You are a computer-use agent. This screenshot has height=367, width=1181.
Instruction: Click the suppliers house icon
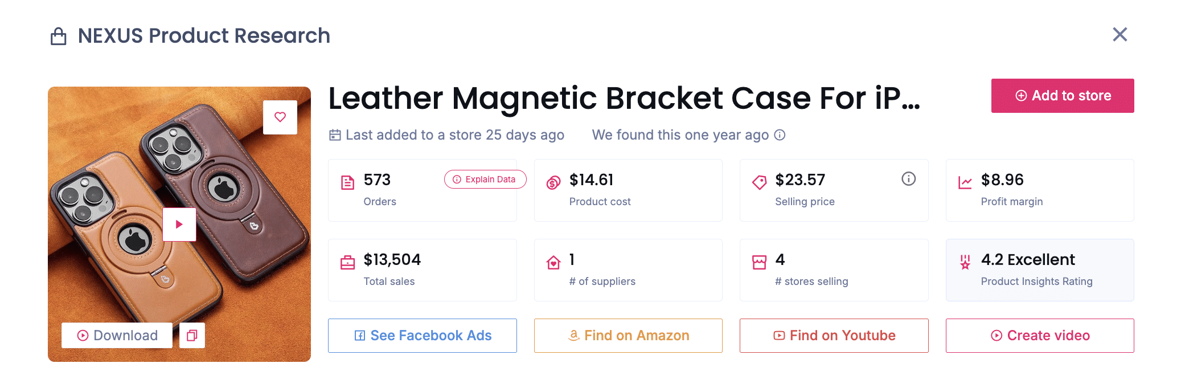click(x=553, y=263)
